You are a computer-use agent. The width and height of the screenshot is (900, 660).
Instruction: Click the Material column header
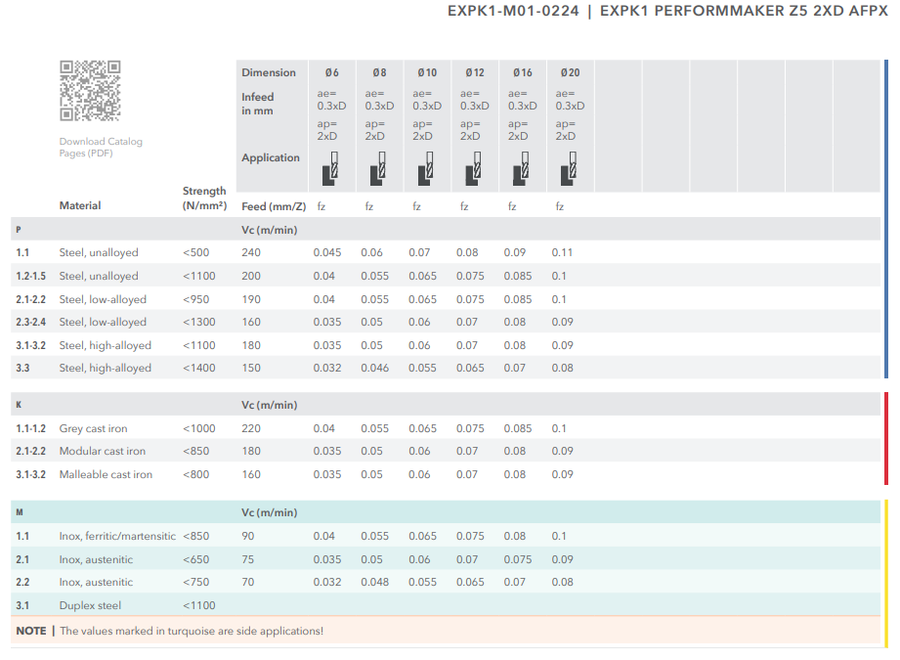tap(80, 206)
